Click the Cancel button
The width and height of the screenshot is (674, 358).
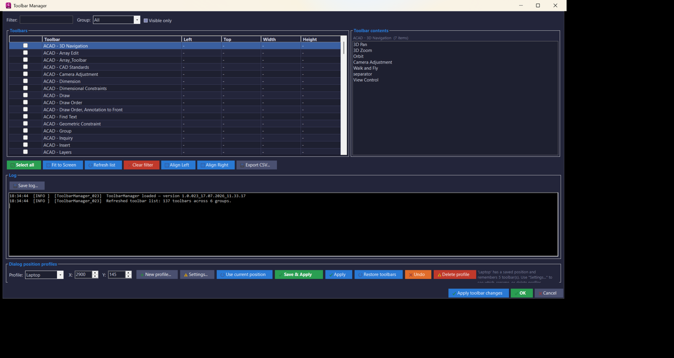coord(549,293)
